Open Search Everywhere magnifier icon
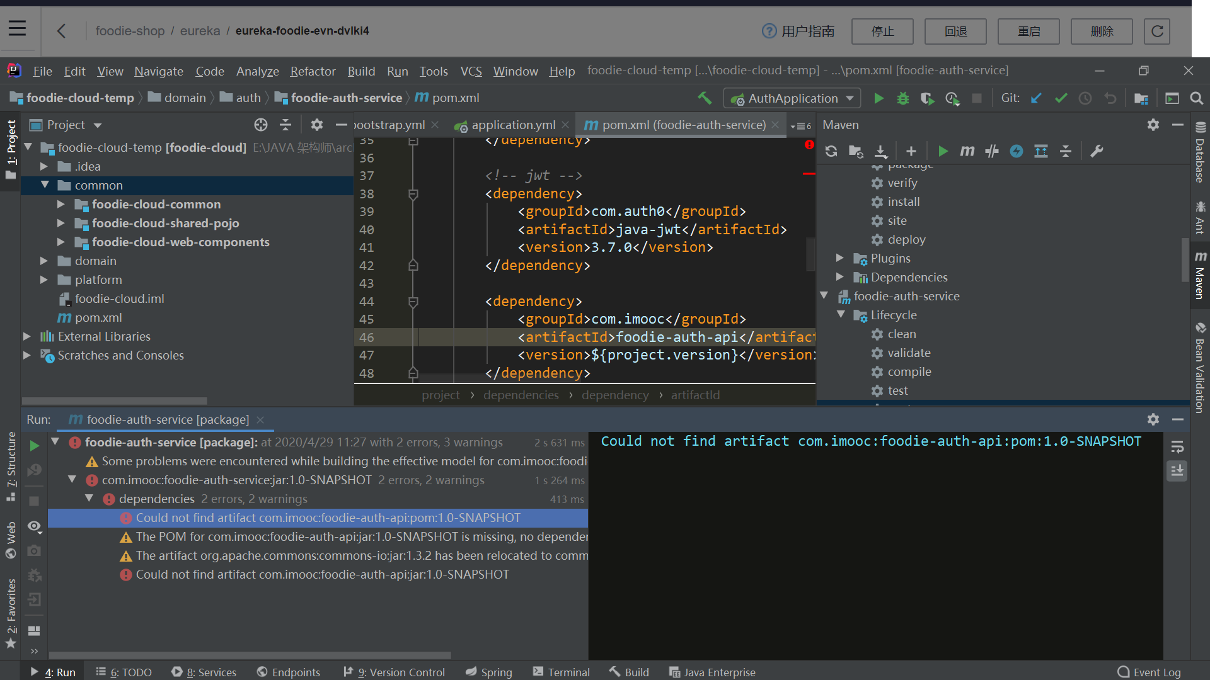 [1196, 98]
